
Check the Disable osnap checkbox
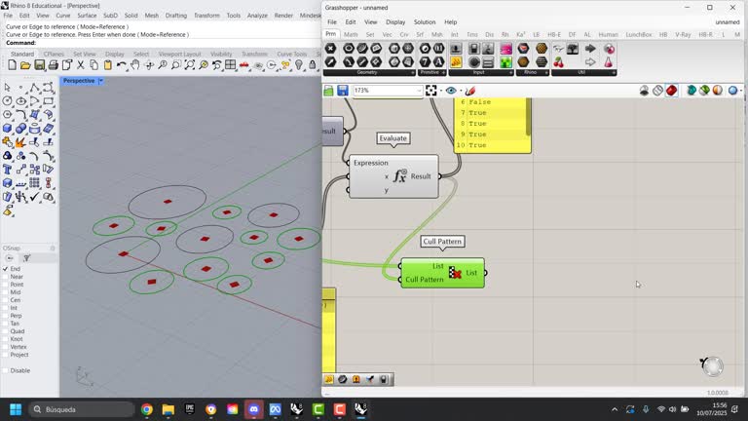tap(5, 370)
